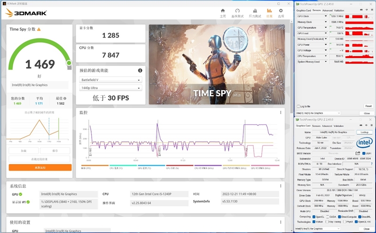Expand the CPU Temperature sensor dropdown
Image resolution: width=376 pixels, height=233 pixels.
326,56
